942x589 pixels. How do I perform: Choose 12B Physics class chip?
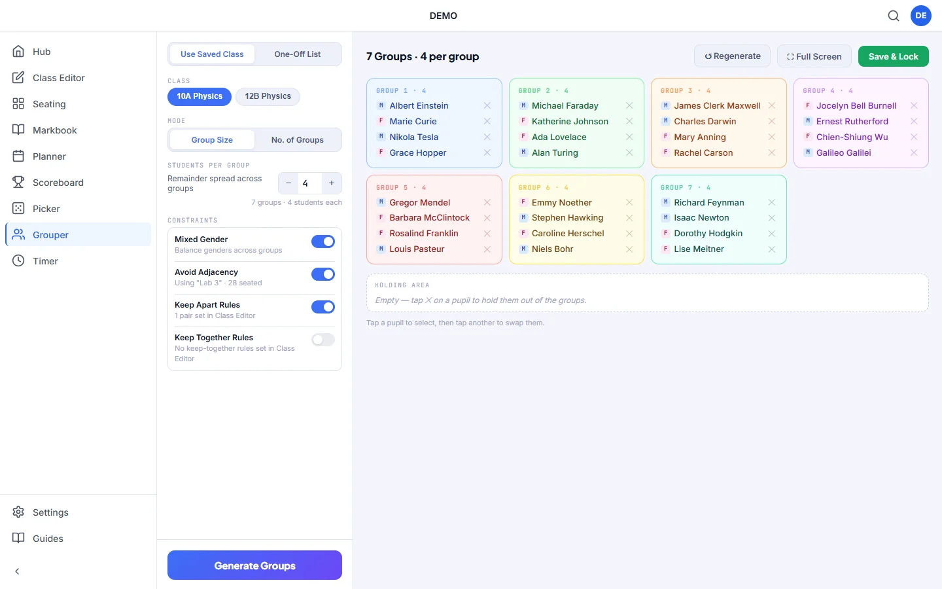(x=268, y=96)
